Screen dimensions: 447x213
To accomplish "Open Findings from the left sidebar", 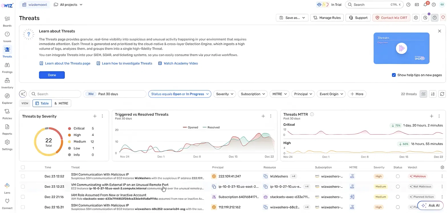I will tap(7, 68).
